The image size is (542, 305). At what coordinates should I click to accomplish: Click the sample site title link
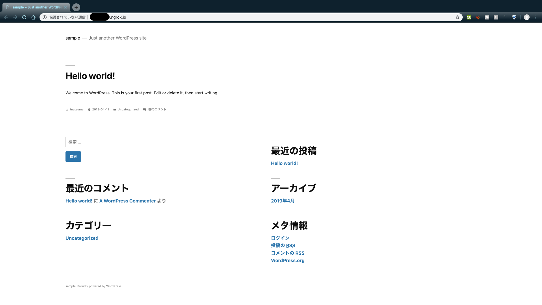(x=73, y=38)
